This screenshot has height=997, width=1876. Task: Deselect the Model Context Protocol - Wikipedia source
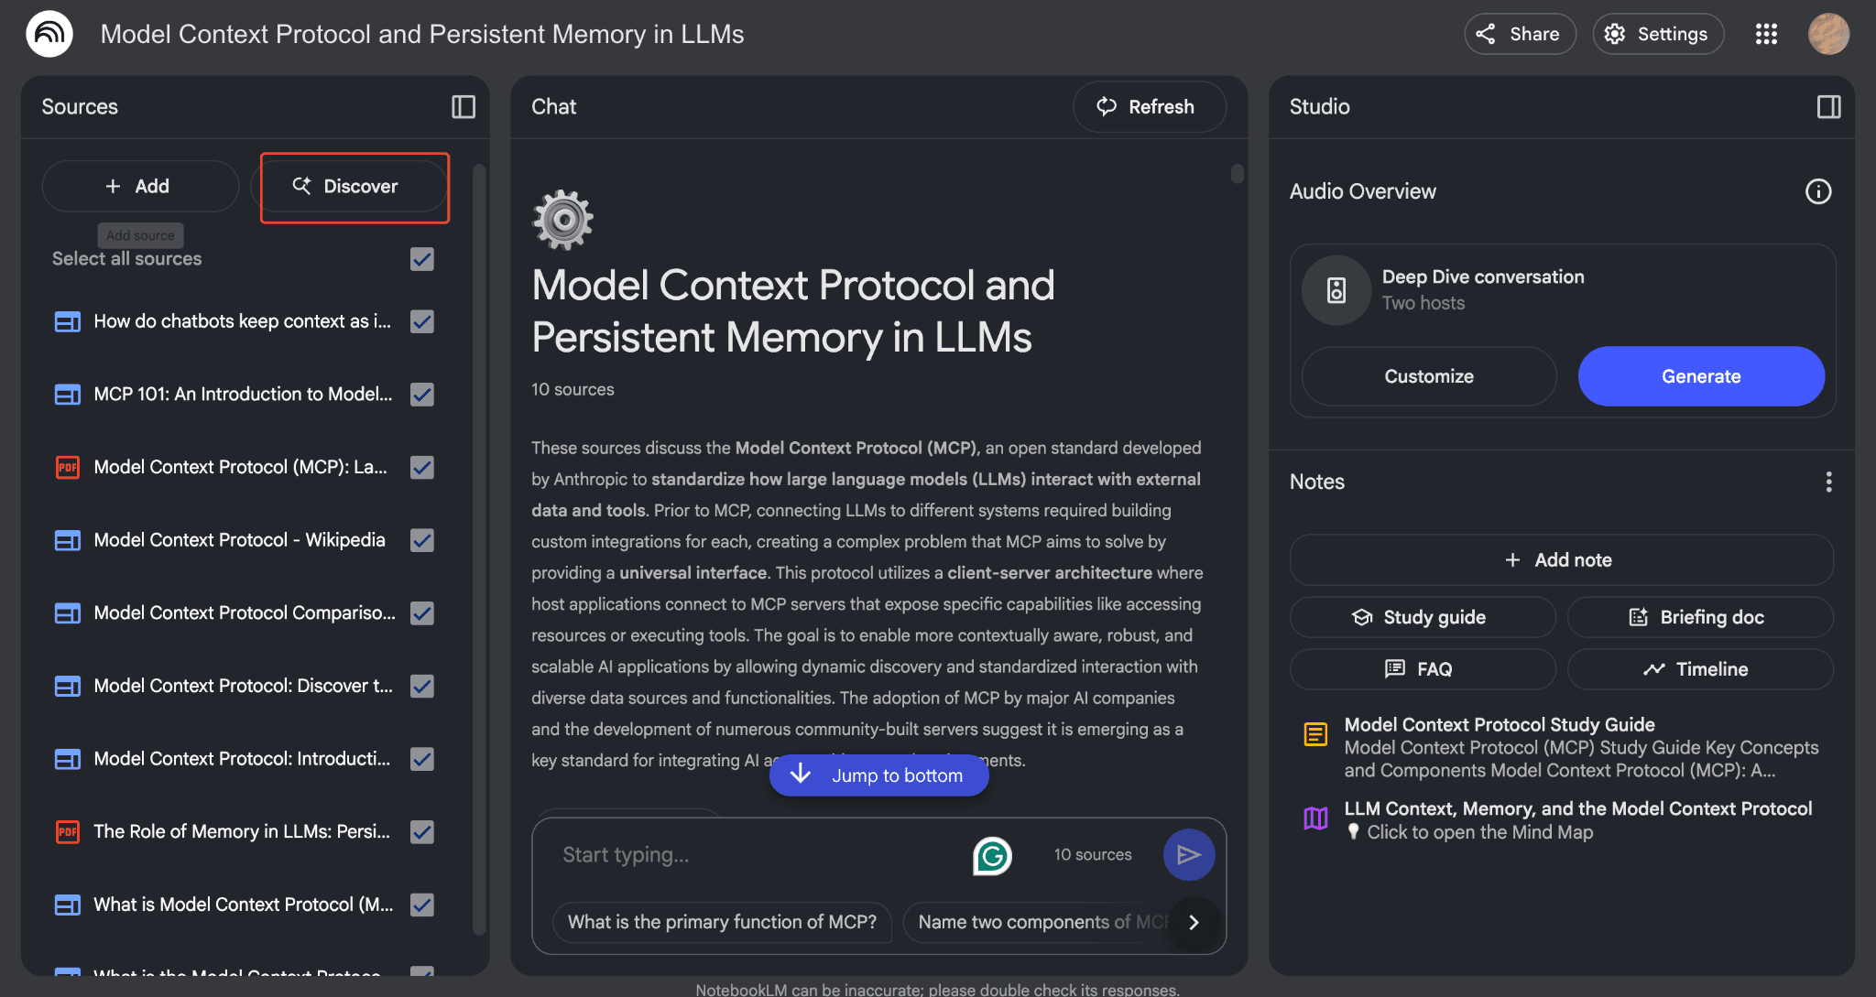[421, 540]
